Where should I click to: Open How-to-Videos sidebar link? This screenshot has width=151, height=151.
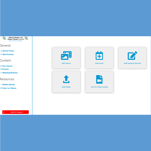pos(9,88)
